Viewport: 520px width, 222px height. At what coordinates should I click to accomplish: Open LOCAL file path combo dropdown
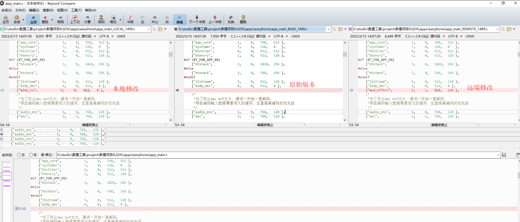click(x=149, y=29)
